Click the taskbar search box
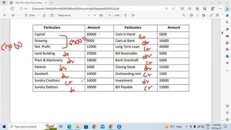Screen dimensions: 231x130 pyautogui.click(x=33, y=127)
